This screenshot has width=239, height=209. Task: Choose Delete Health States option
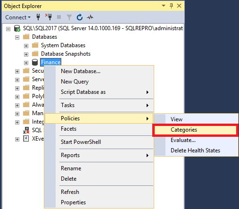[196, 150]
